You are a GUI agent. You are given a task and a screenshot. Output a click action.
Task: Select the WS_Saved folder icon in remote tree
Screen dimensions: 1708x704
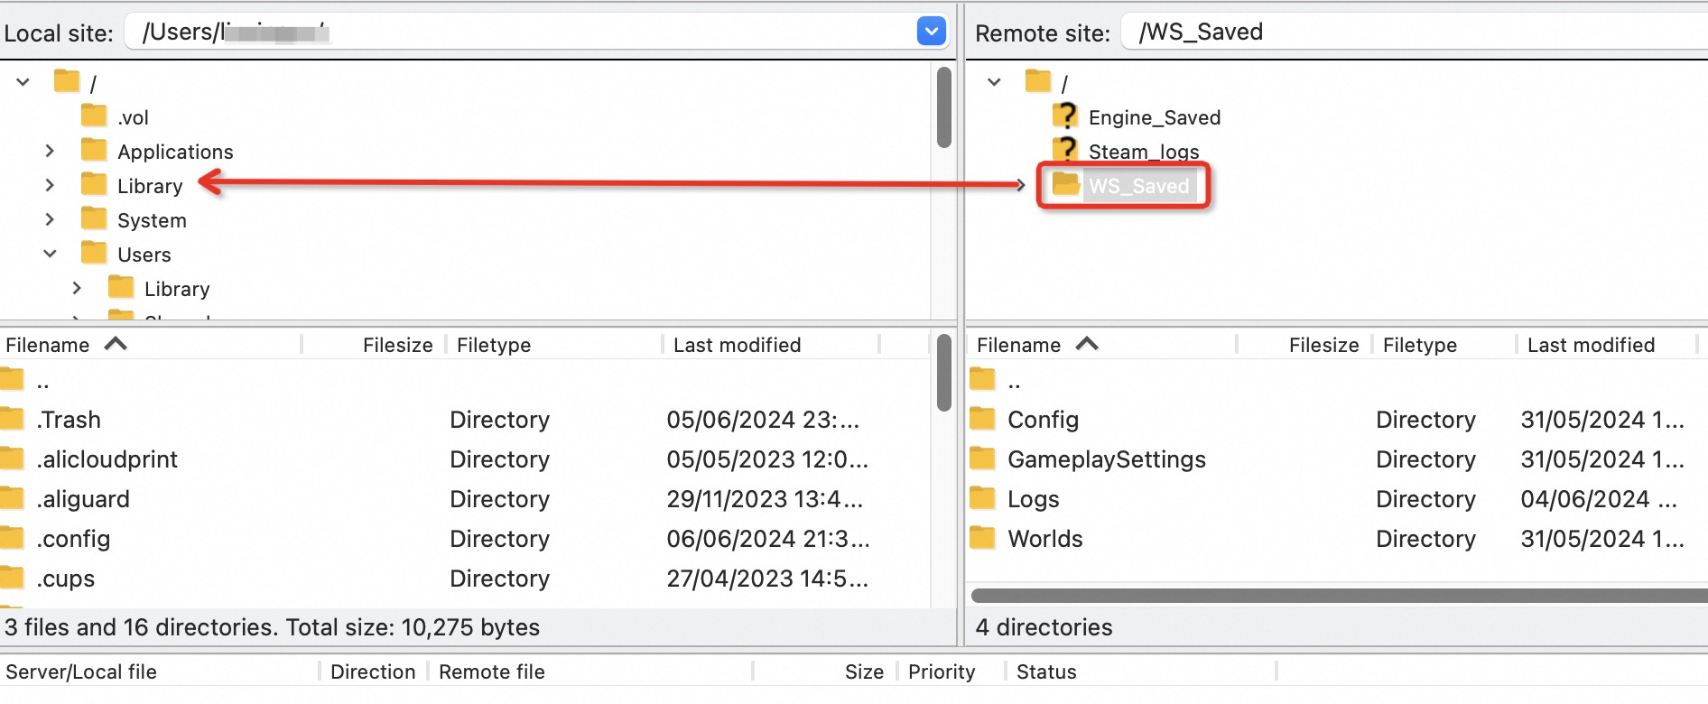[x=1066, y=185]
